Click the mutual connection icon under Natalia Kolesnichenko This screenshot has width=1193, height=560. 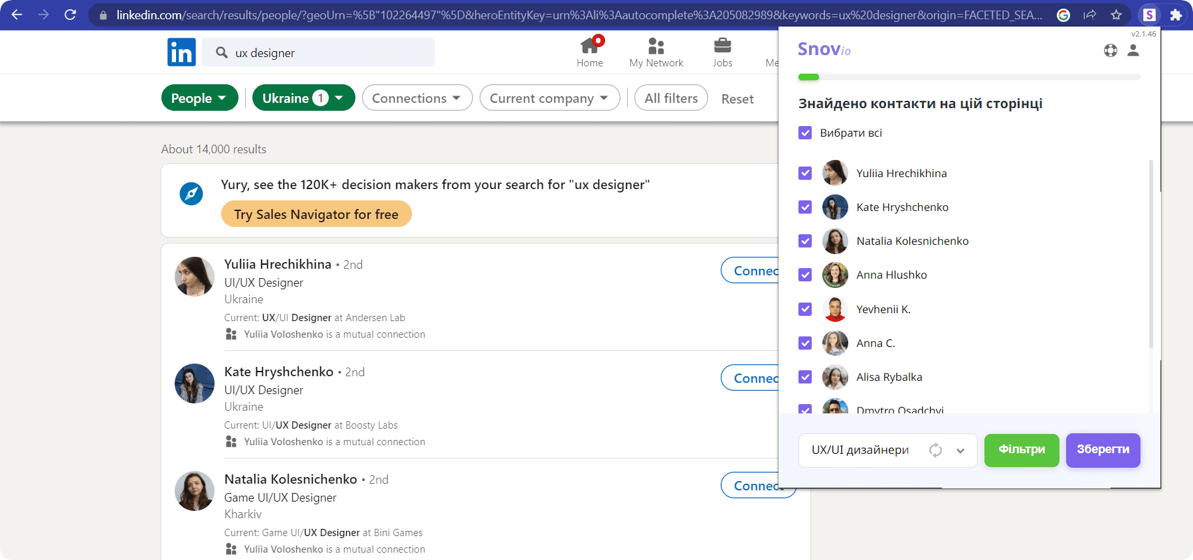[231, 549]
